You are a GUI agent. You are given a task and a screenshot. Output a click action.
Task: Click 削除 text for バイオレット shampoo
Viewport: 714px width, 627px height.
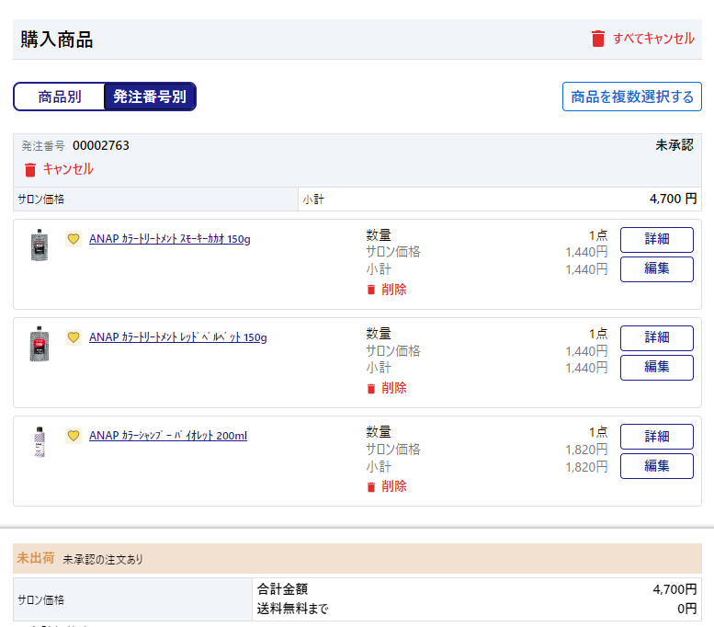[x=394, y=486]
